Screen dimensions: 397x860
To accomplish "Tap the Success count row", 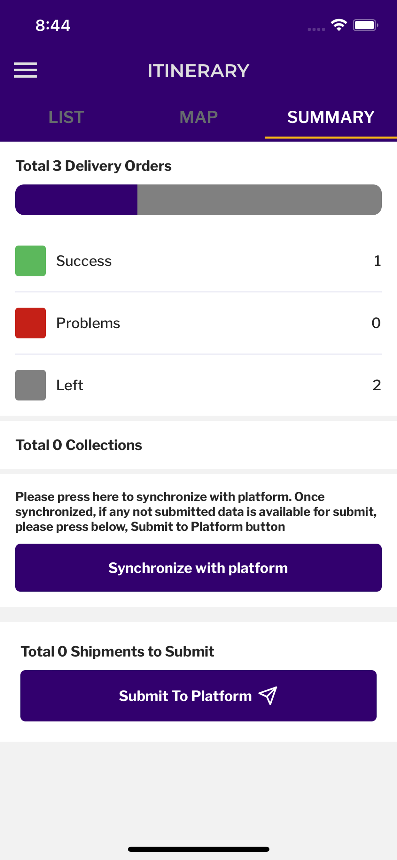I will (x=198, y=261).
